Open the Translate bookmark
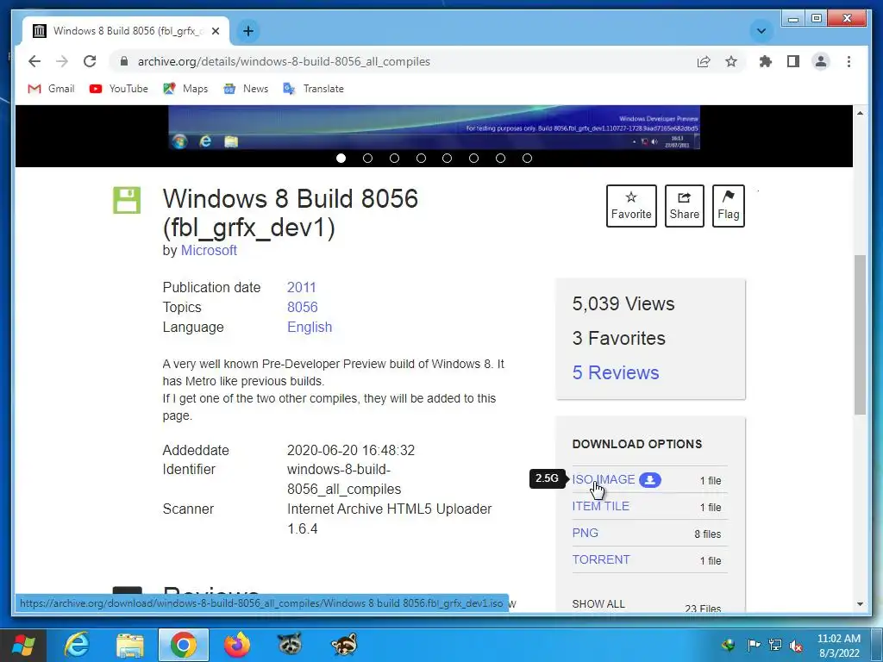 point(314,89)
